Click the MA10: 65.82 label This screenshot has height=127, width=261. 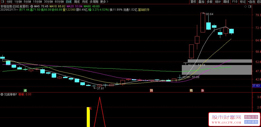coord(57,7)
